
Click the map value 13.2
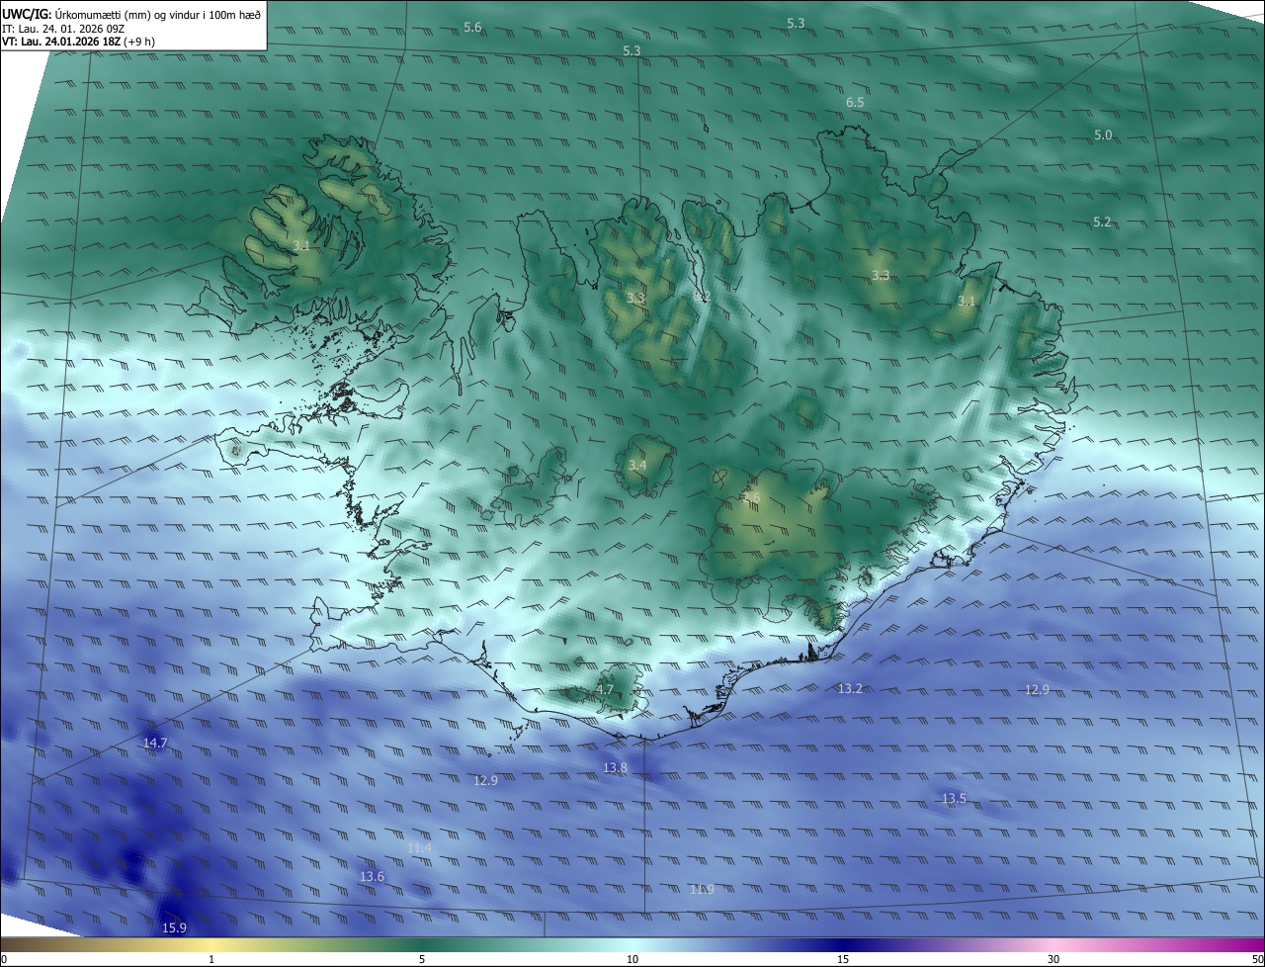click(850, 689)
